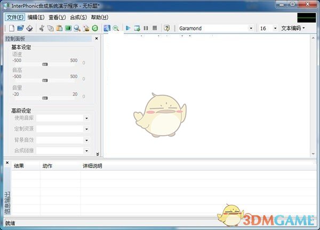320x230 pixels.
Task: Click the application icon in the title bar
Action: point(6,6)
